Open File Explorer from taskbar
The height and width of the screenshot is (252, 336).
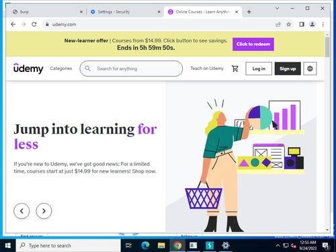[x=161, y=245]
